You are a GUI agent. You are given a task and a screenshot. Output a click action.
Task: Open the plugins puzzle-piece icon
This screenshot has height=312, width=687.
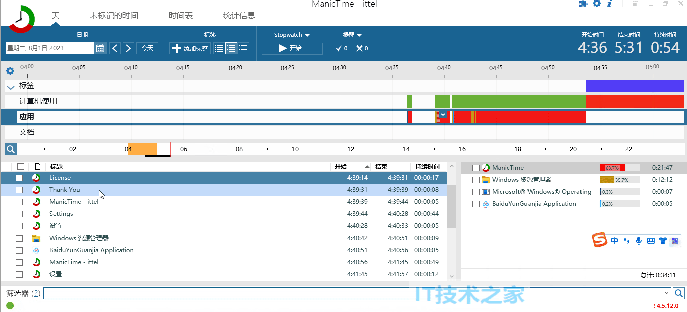click(583, 4)
